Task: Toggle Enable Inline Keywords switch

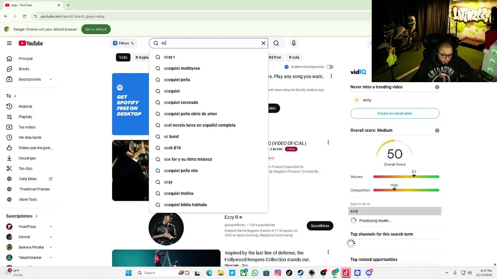Action: (330, 67)
